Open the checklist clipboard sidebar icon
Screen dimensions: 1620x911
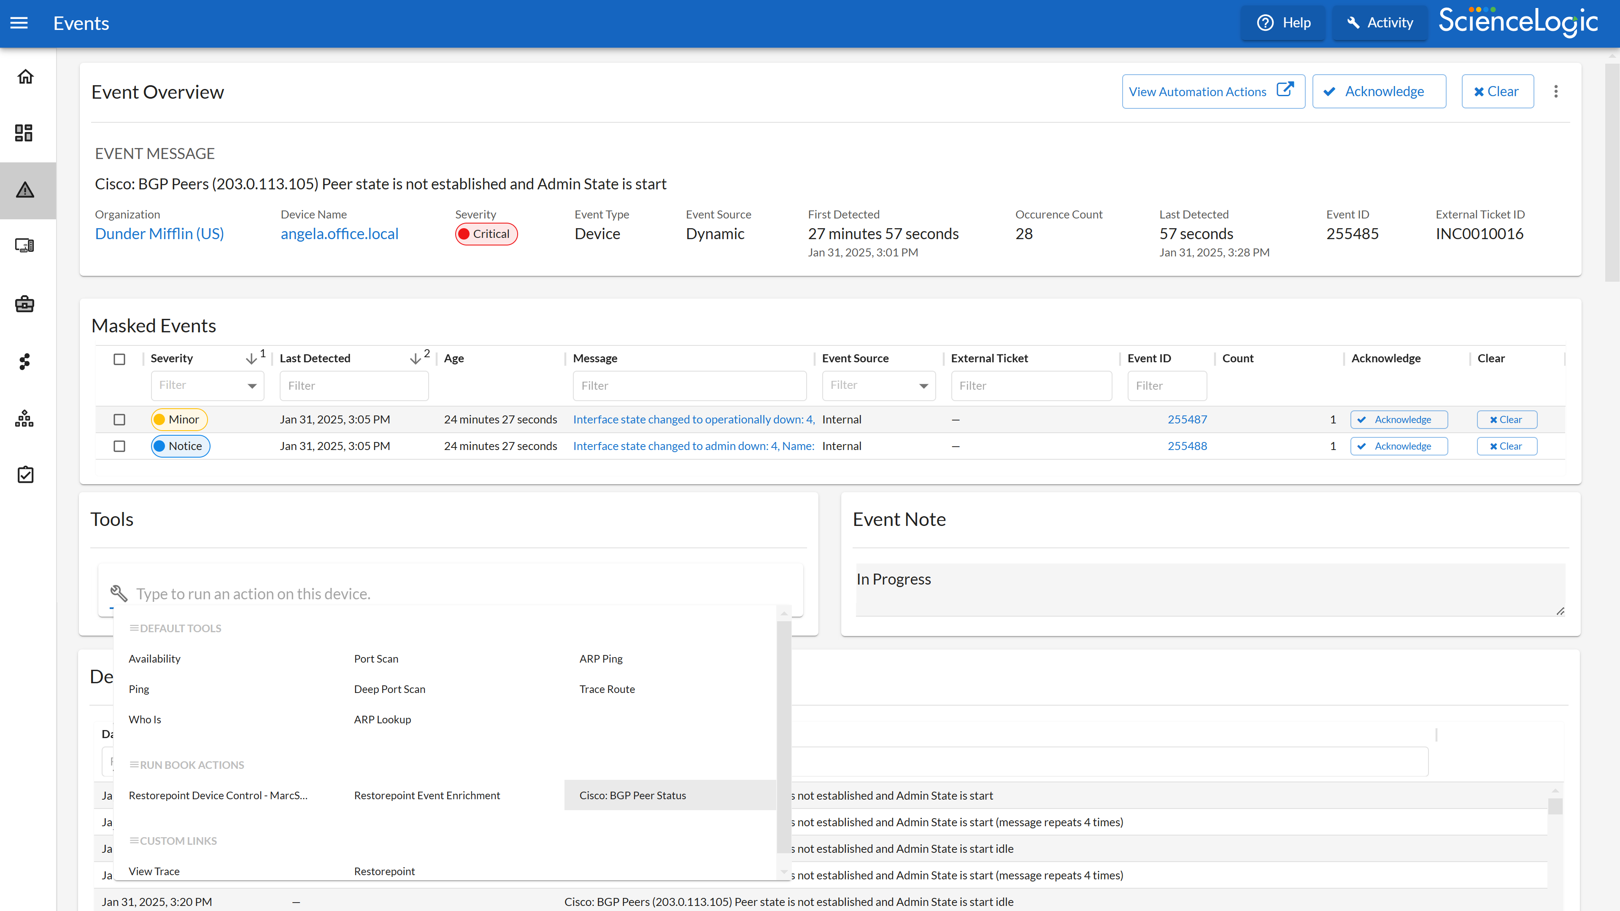25,474
